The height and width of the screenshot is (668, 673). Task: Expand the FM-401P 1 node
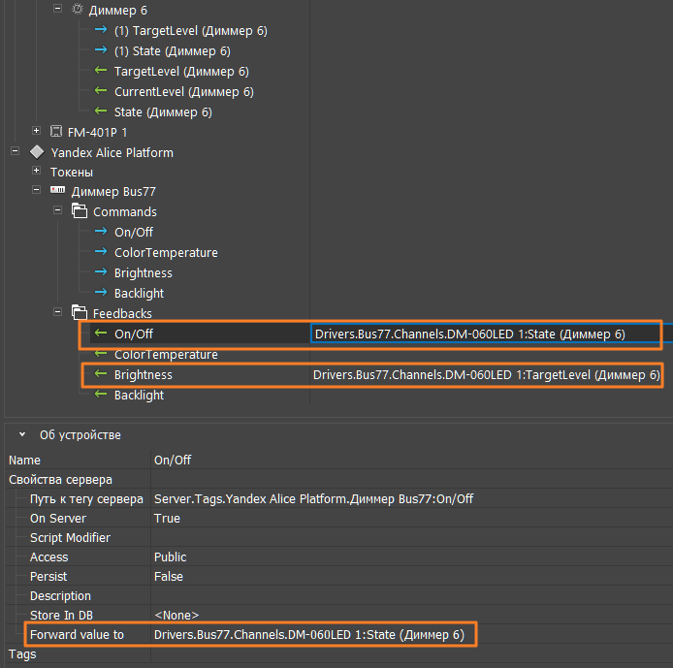(36, 132)
